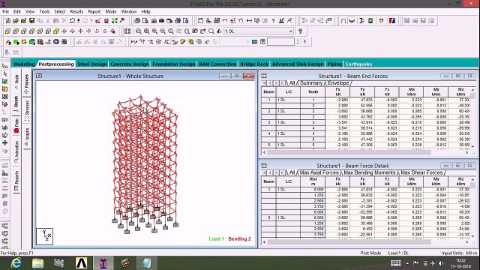Select the Front View cube icon
Image resolution: width=480 pixels, height=270 pixels.
(7, 31)
